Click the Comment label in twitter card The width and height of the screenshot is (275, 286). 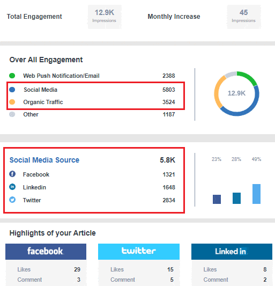pos(123,280)
